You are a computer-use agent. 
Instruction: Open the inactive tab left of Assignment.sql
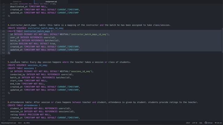[x=17, y=1]
